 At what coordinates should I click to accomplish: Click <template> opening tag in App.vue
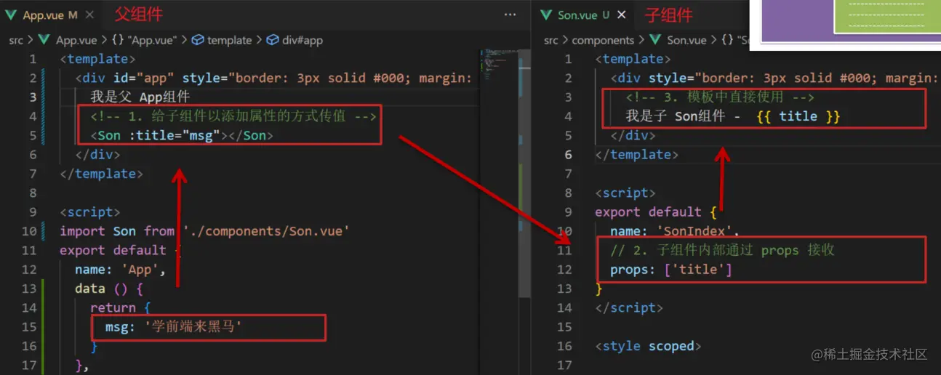[98, 59]
